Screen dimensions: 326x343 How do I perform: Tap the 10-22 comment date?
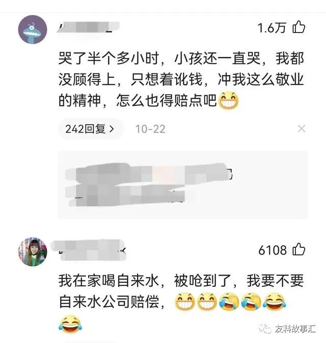150,129
